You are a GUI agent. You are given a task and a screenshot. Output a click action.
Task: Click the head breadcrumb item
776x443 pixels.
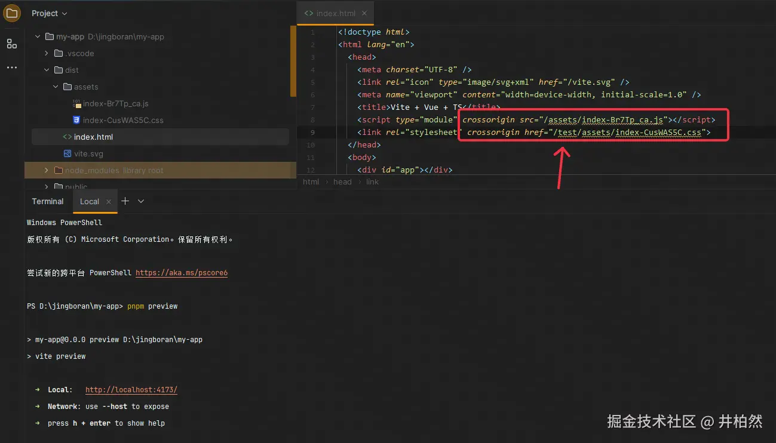pyautogui.click(x=342, y=181)
